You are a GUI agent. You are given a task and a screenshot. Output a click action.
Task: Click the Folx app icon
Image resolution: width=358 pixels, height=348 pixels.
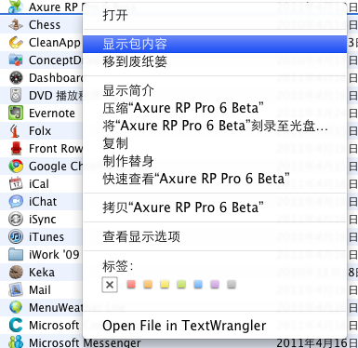pyautogui.click(x=16, y=131)
